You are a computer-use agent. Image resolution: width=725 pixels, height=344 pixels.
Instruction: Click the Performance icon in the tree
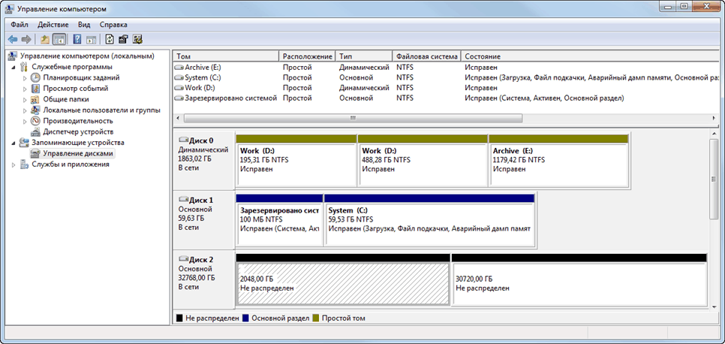35,121
